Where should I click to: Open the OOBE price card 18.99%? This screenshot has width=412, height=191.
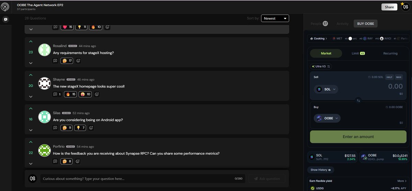pyautogui.click(x=385, y=157)
